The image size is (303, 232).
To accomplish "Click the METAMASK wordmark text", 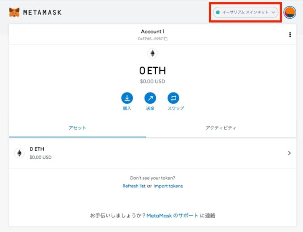I will 43,13.
